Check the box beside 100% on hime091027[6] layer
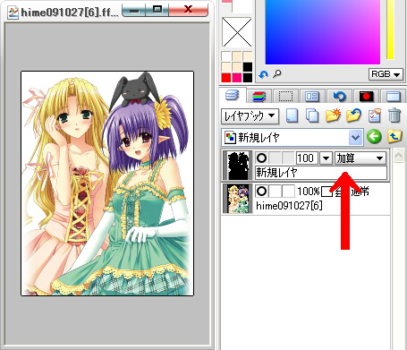This screenshot has height=350, width=407. point(326,192)
